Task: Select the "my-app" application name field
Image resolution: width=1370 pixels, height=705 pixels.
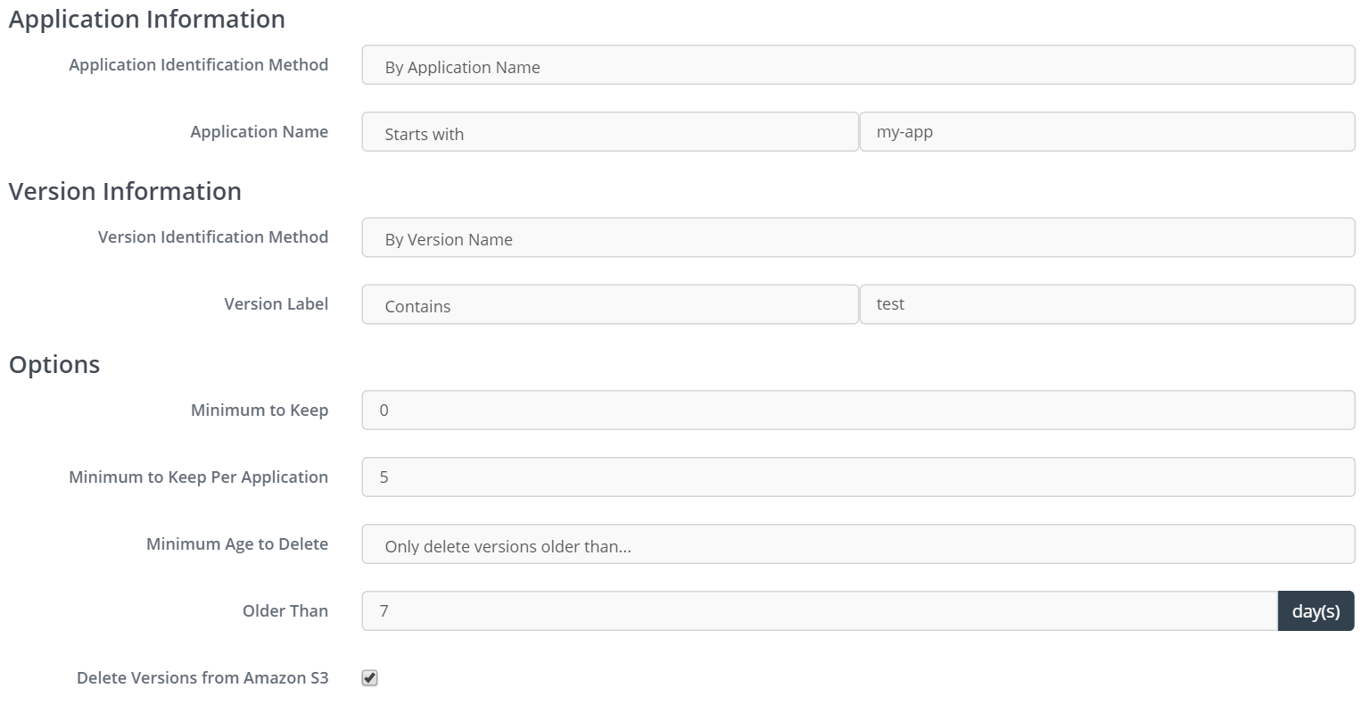Action: click(x=1106, y=131)
